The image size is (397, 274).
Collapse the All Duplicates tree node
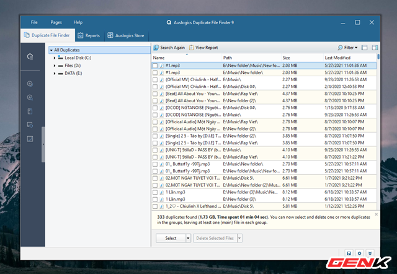click(51, 50)
